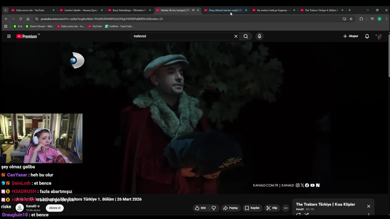Go forward in browser history
This screenshot has height=219, width=390.
tap(13, 19)
